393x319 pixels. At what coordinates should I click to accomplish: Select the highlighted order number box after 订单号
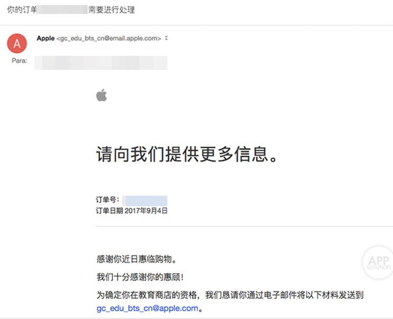click(x=145, y=201)
